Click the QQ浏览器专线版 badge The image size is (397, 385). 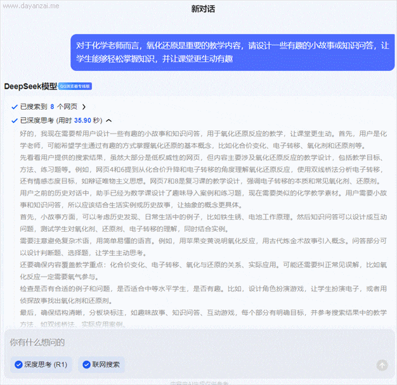(76, 86)
